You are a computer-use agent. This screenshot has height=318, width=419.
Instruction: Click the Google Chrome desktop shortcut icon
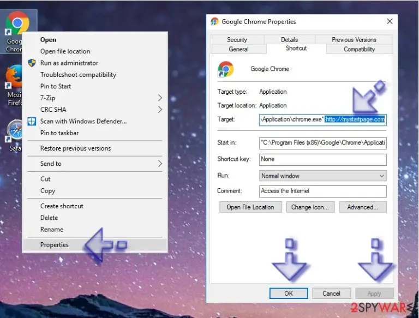click(x=17, y=23)
